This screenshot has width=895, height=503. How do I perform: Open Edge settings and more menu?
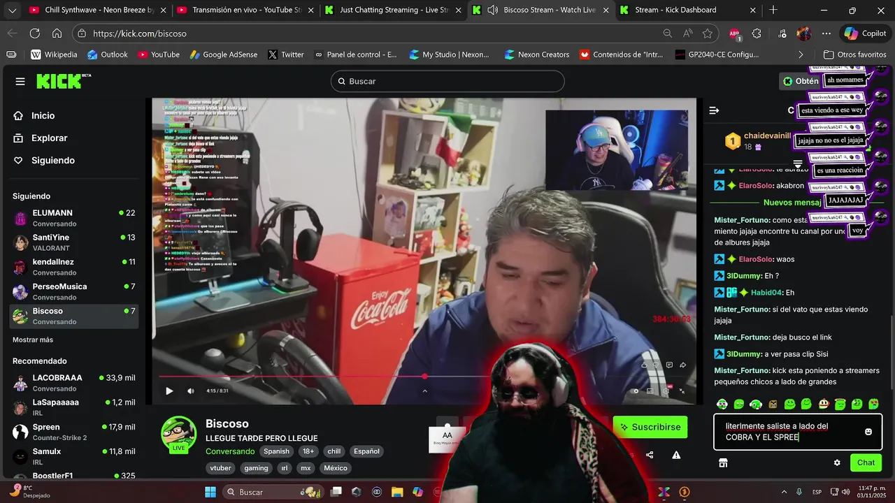[x=826, y=33]
